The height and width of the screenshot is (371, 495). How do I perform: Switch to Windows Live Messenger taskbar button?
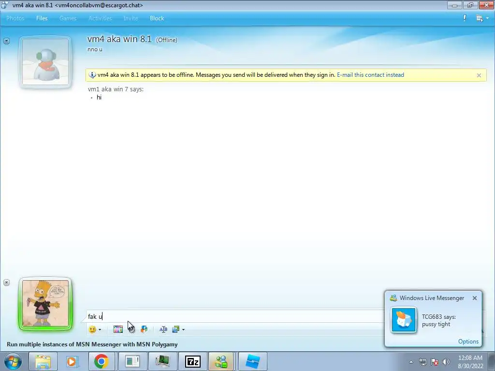(x=221, y=361)
